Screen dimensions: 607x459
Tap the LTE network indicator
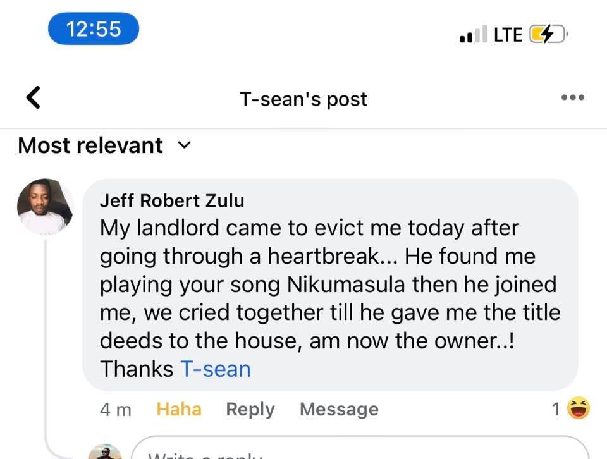[508, 35]
